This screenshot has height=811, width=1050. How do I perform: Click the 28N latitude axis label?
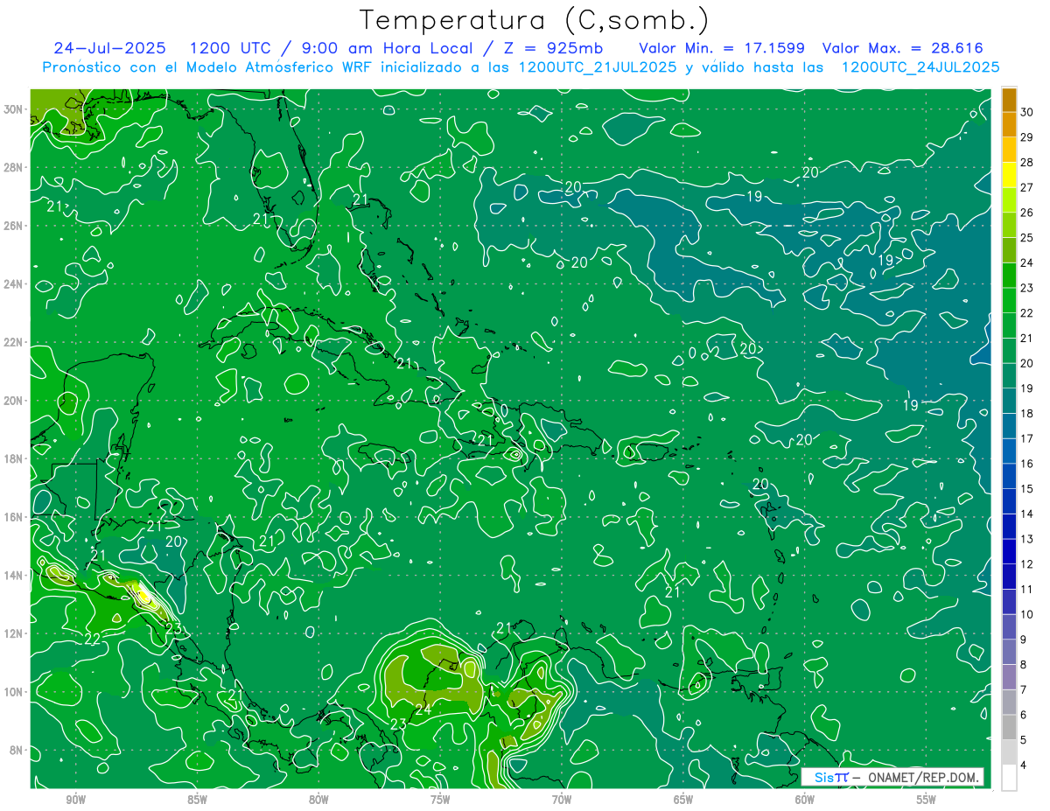point(15,167)
